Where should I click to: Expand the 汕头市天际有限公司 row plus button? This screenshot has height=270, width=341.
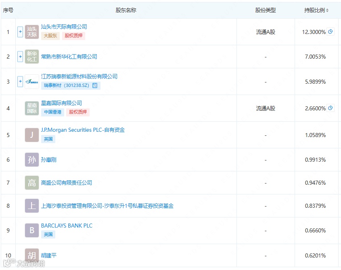click(x=20, y=32)
